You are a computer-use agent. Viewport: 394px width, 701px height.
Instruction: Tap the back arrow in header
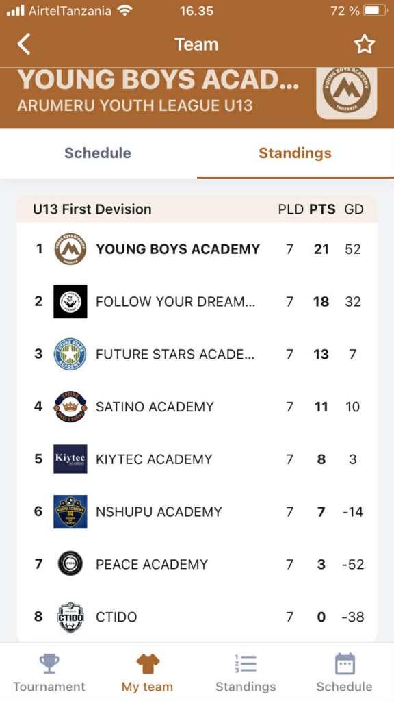click(x=24, y=44)
